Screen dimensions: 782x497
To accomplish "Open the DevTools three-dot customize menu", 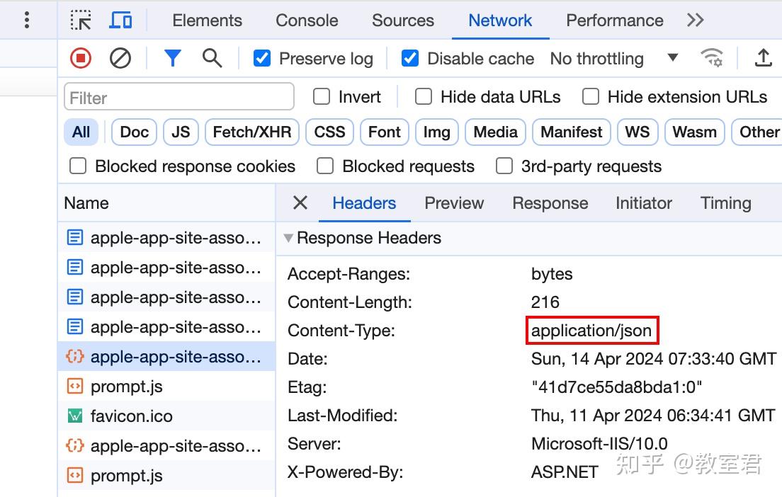I will point(27,20).
